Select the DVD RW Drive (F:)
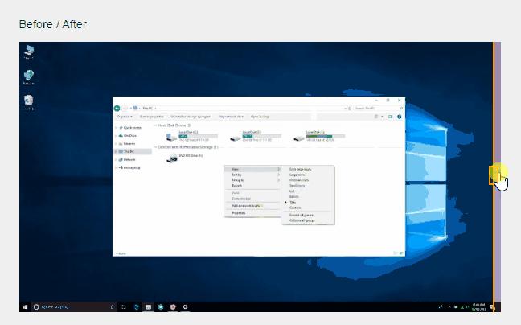 [185, 158]
